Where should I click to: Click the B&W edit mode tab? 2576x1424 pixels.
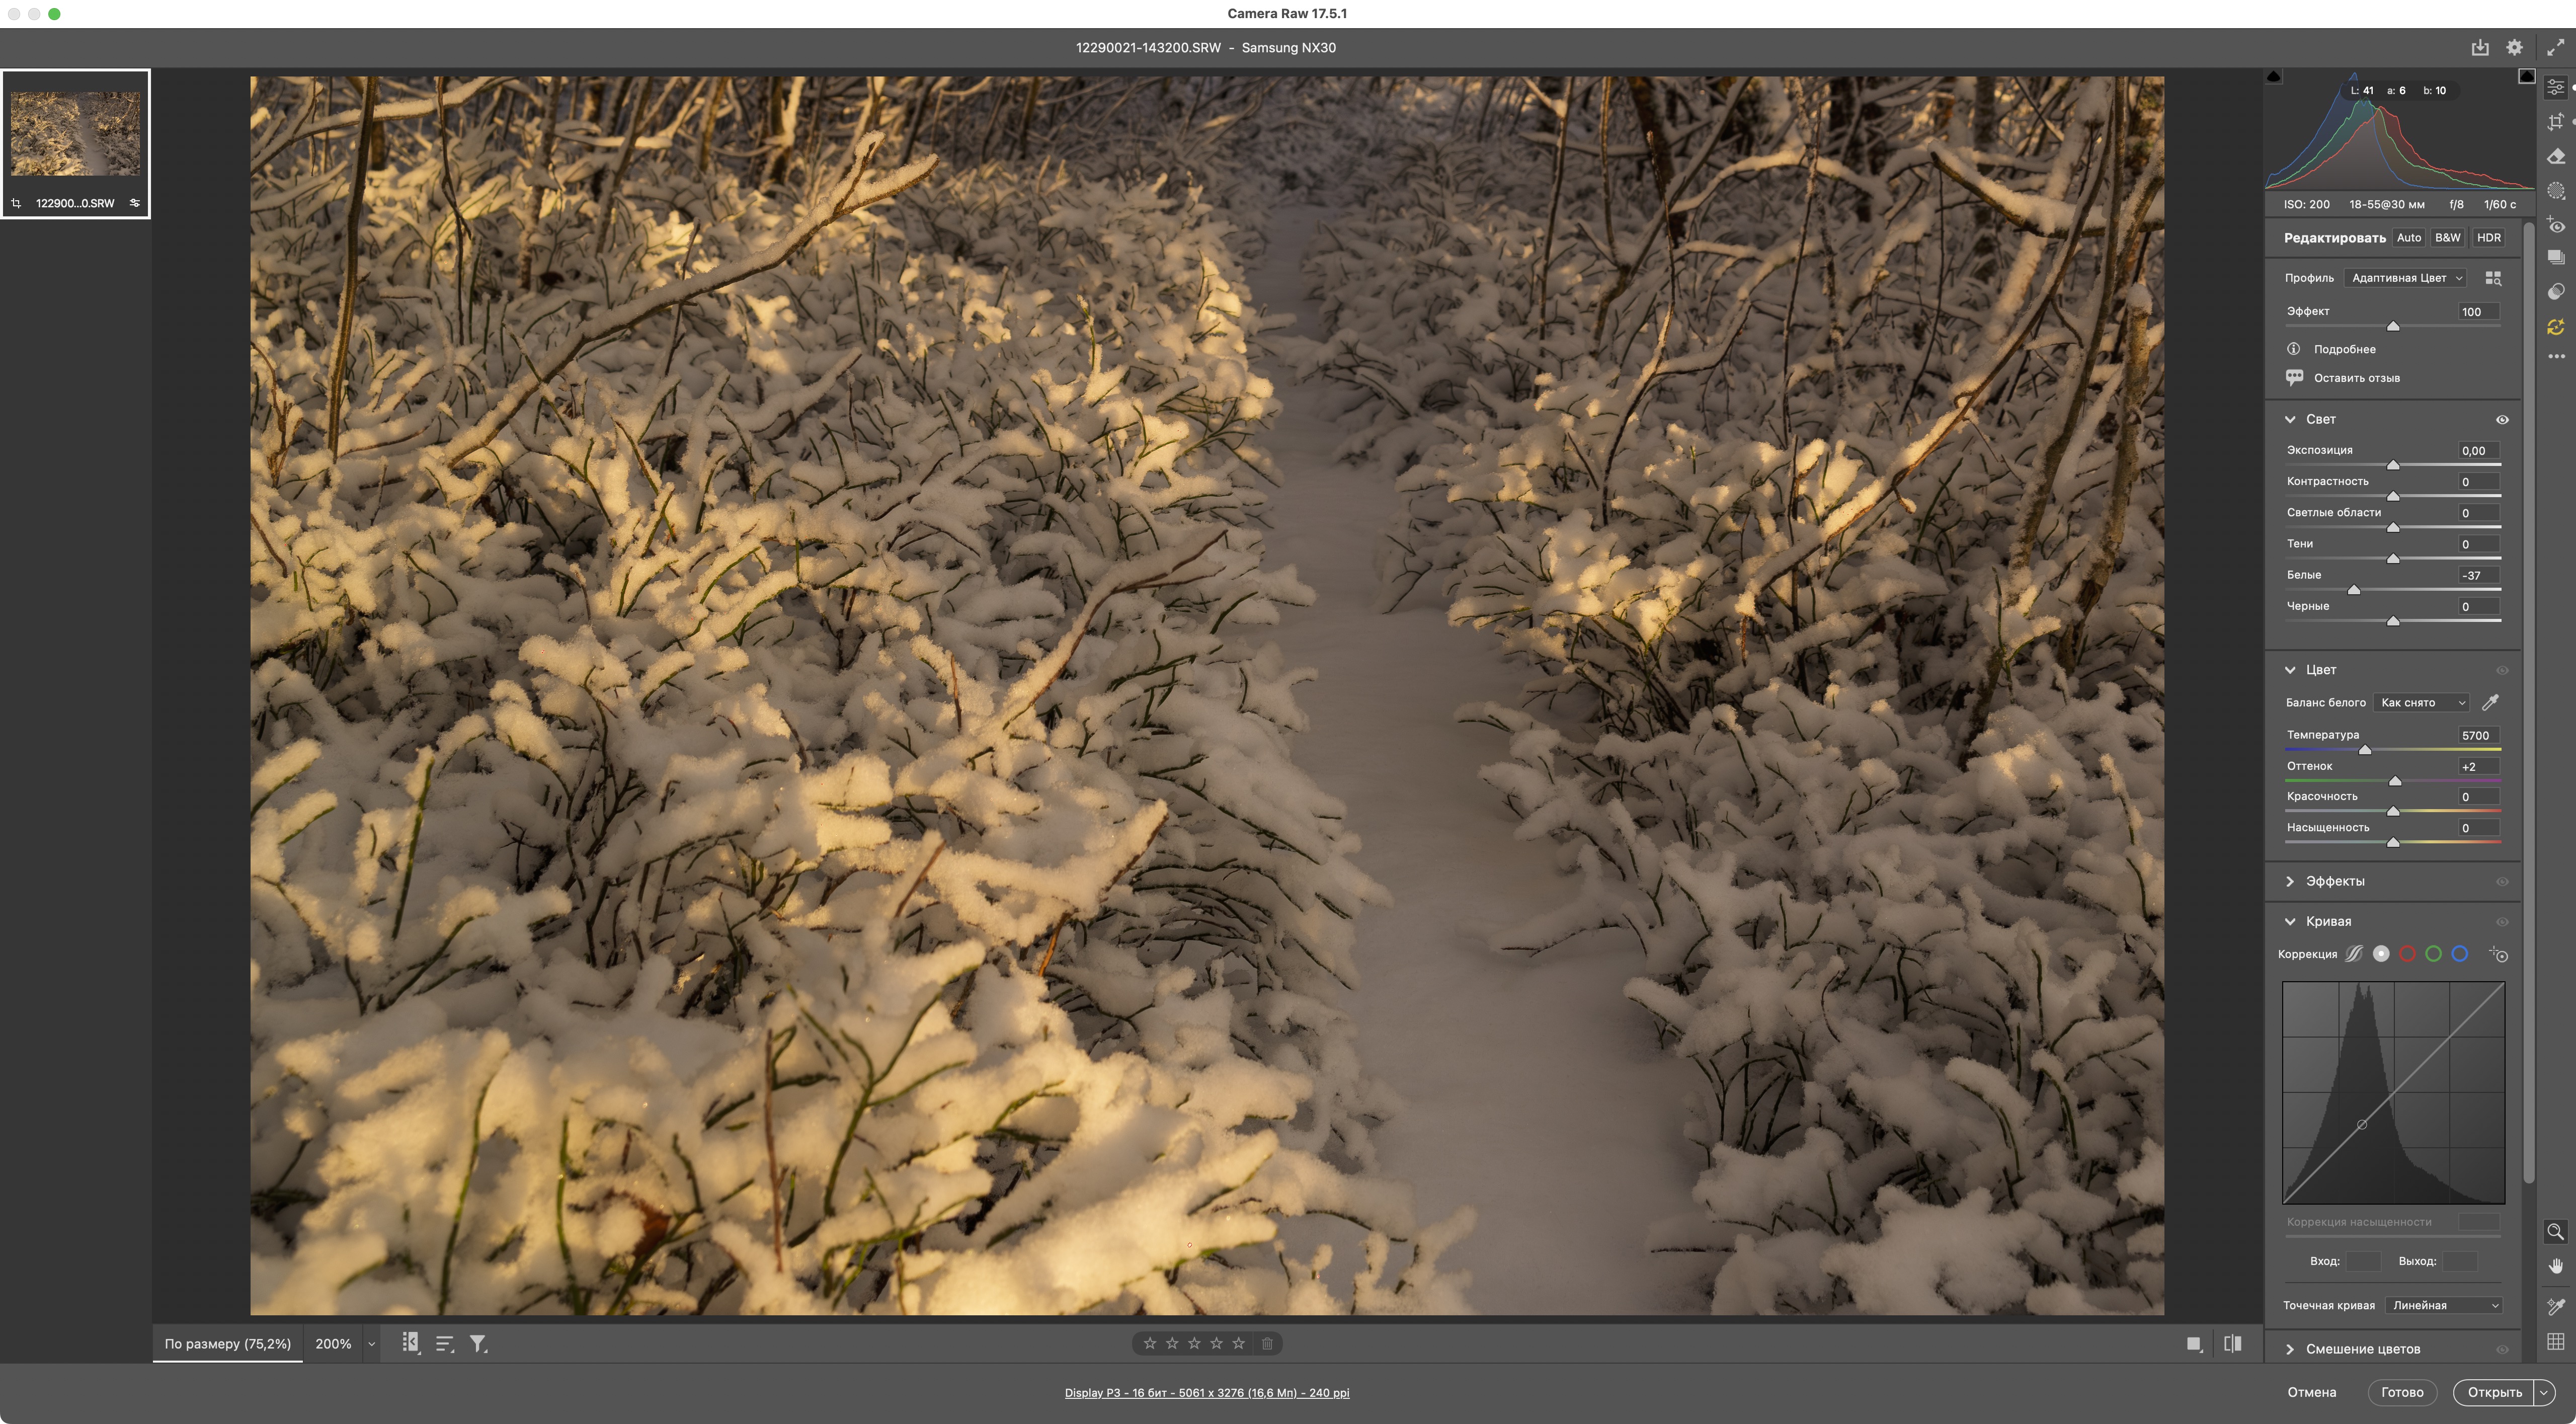(x=2447, y=238)
